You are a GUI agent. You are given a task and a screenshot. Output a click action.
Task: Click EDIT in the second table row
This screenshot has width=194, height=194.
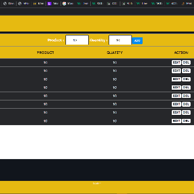click(177, 71)
